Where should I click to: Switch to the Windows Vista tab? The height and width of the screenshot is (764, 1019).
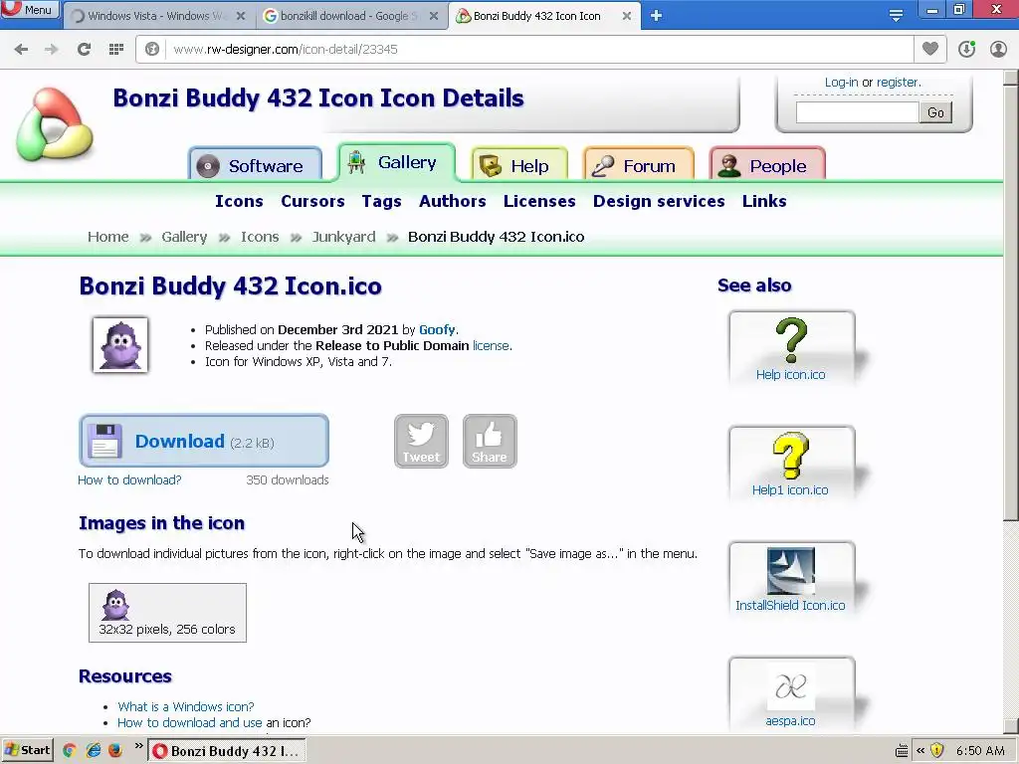coord(158,16)
